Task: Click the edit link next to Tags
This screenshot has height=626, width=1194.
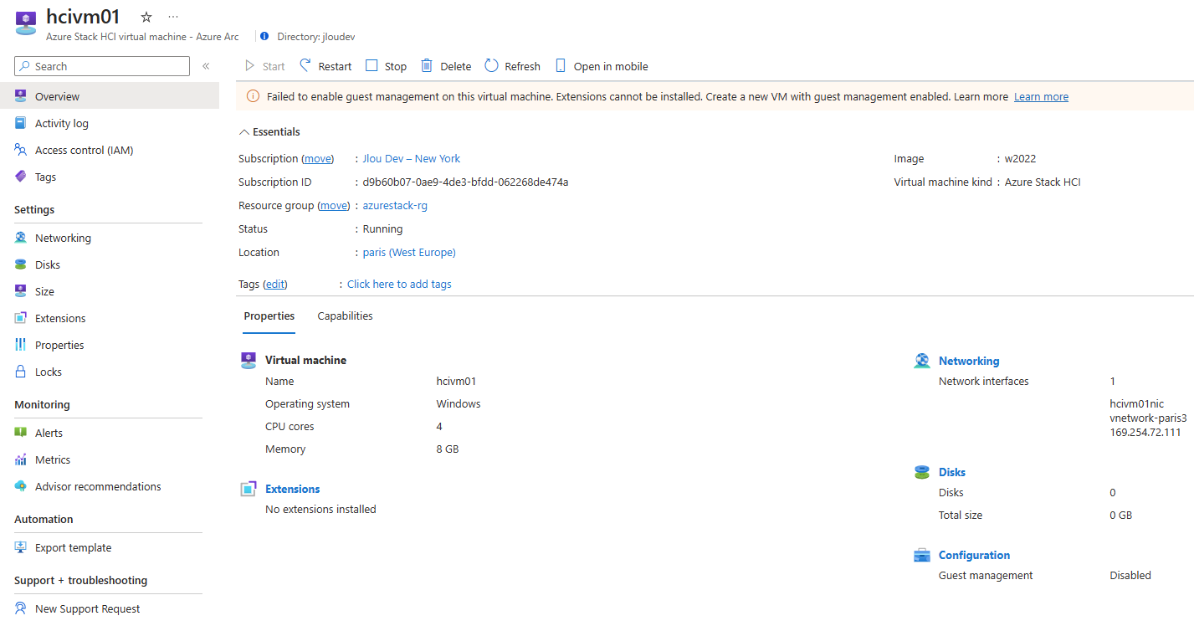Action: [275, 285]
